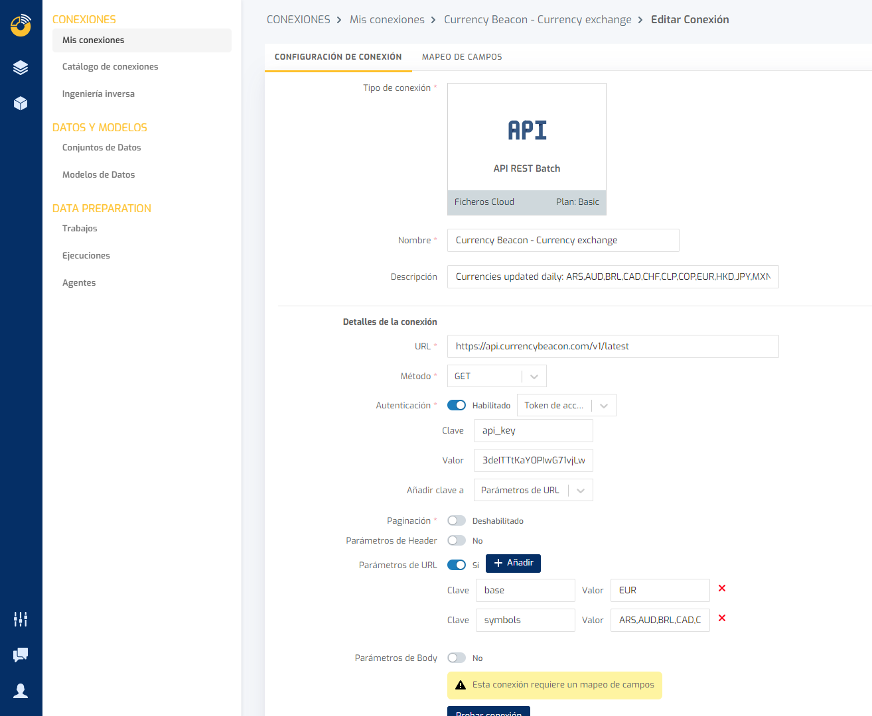
Task: Open Modelos de Datos
Action: [98, 174]
